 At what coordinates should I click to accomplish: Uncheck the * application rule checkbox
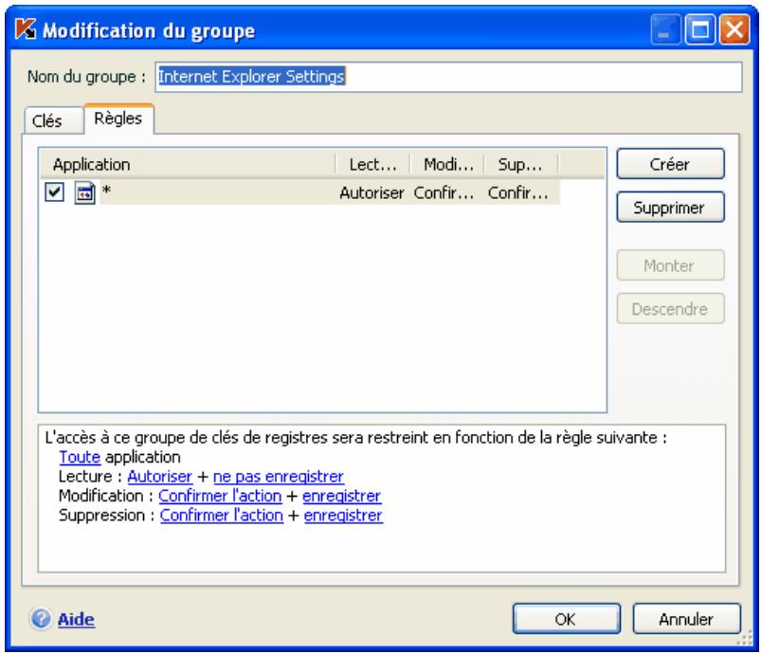click(x=54, y=191)
